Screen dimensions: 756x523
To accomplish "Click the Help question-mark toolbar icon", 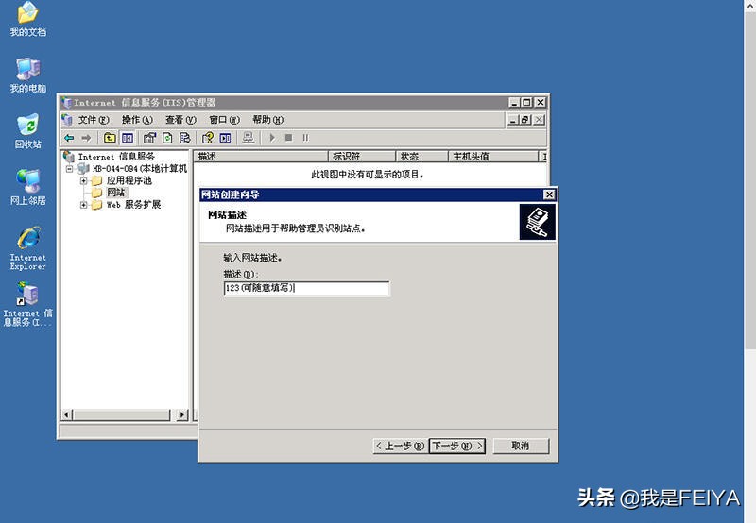I will coord(208,138).
